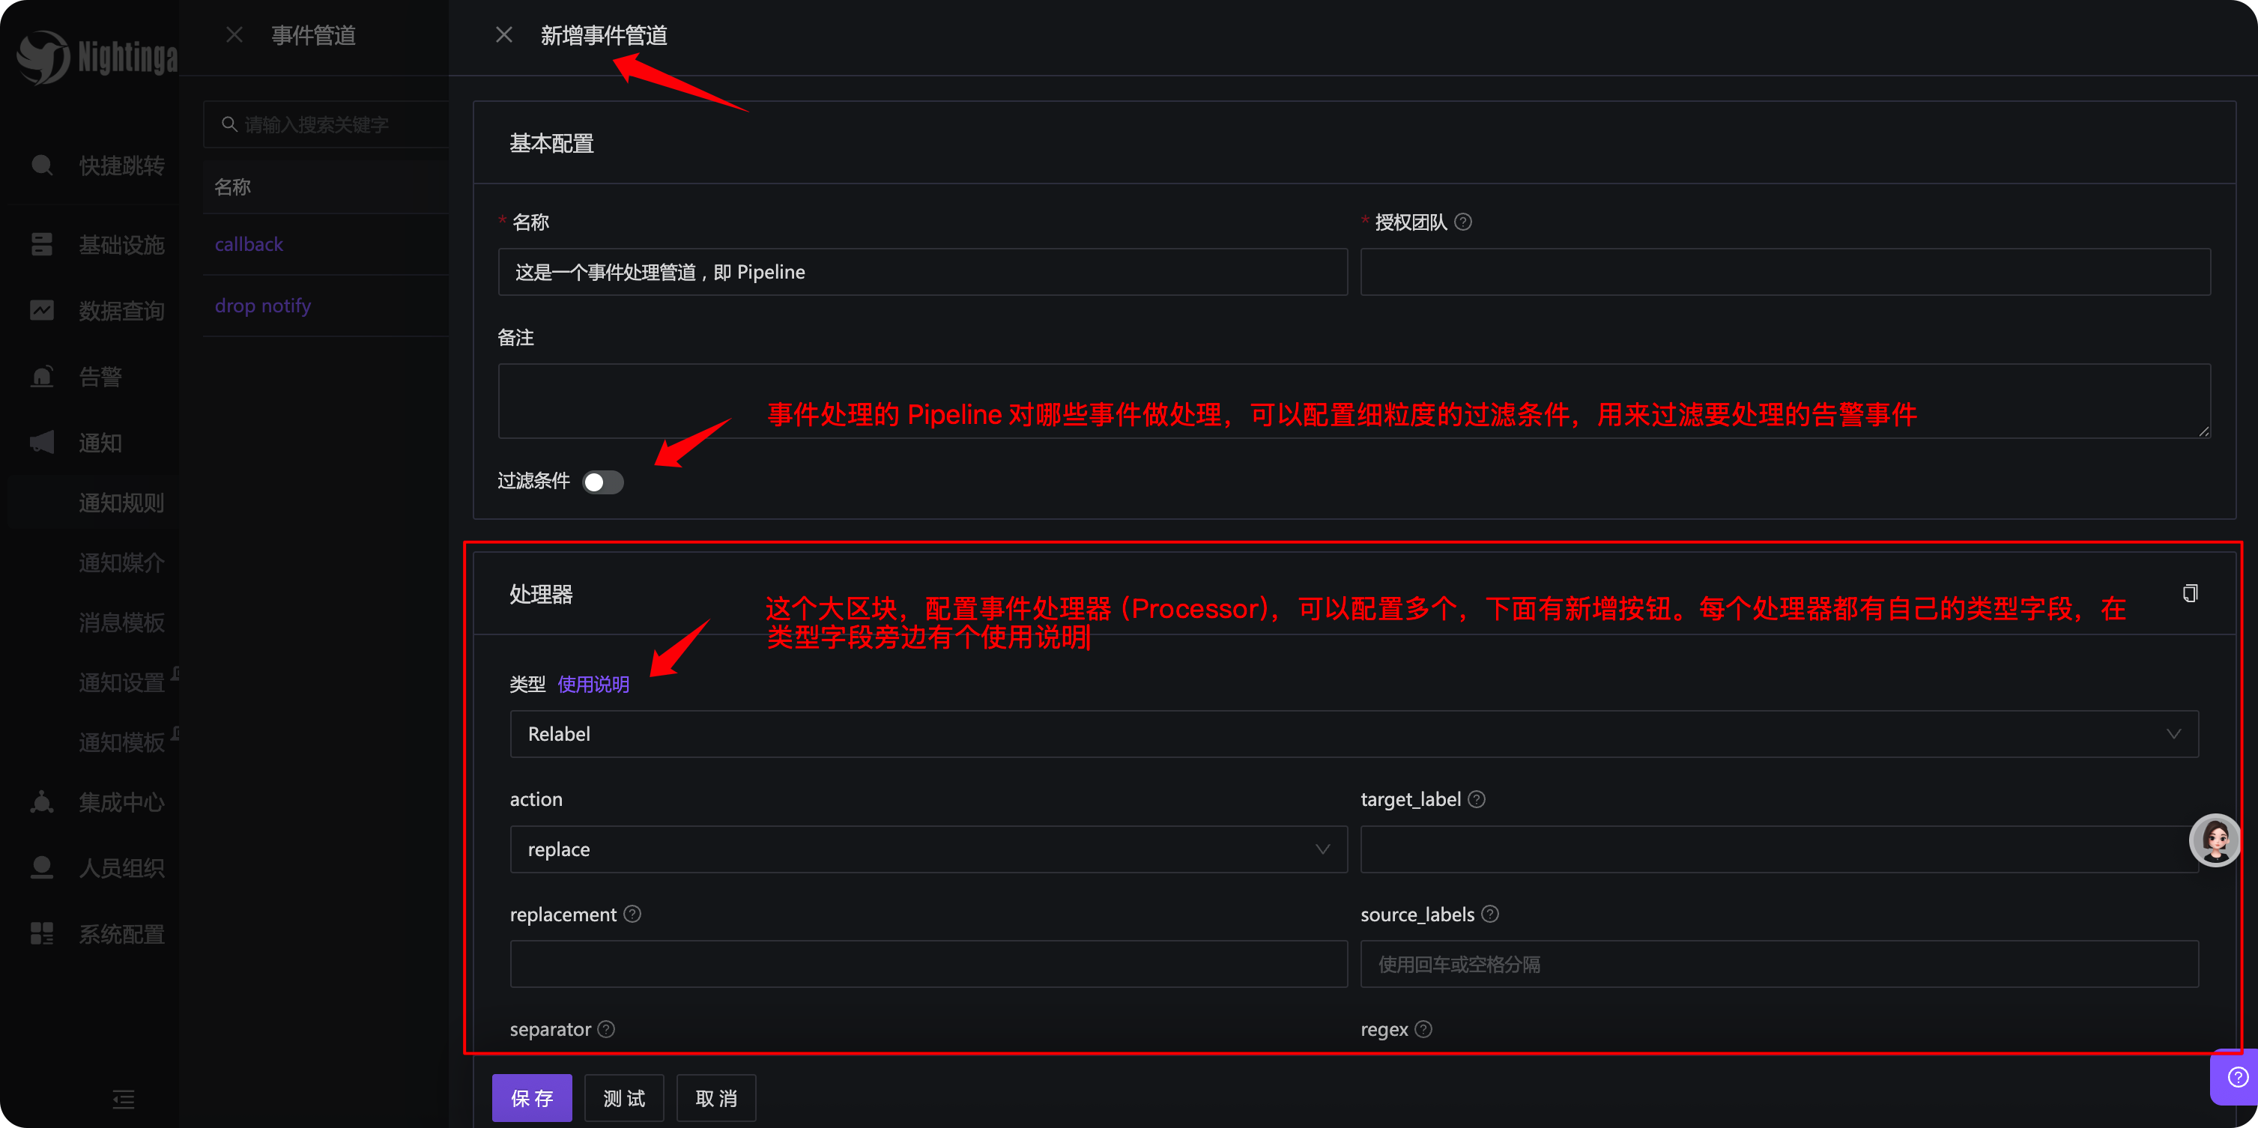Viewport: 2258px width, 1128px height.
Task: Open the 消息模板 menu item
Action: coord(122,622)
